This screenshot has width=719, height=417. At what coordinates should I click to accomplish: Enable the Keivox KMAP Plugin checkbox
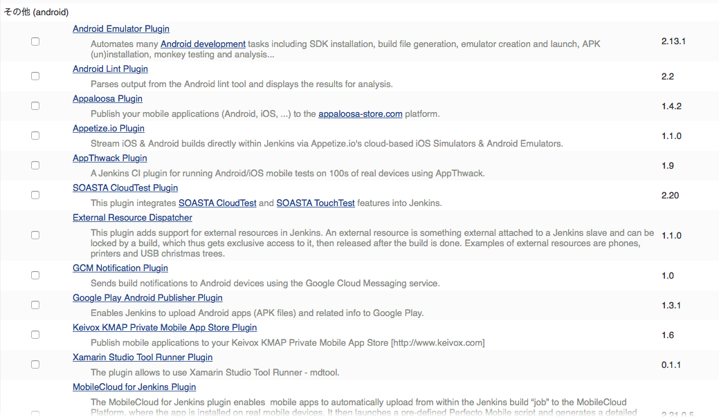point(35,335)
